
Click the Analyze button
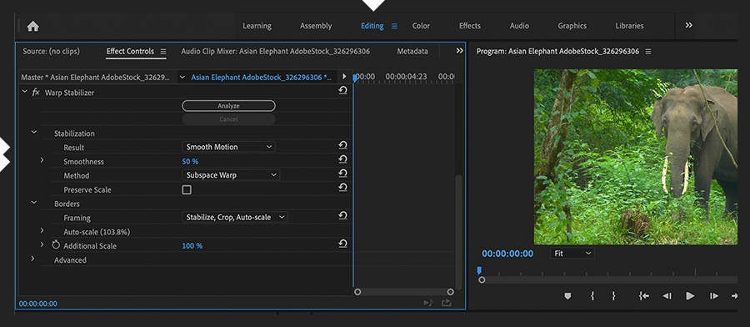(x=228, y=106)
